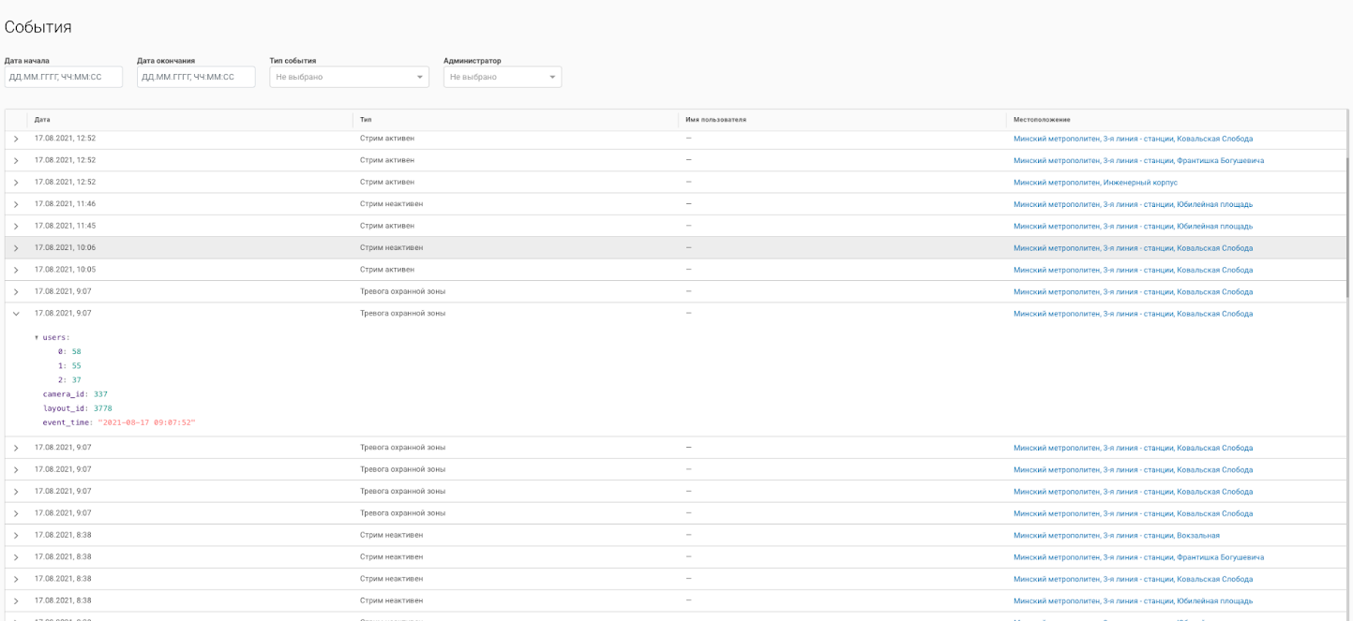
Task: Select the Местоположение column header
Action: [x=1042, y=120]
